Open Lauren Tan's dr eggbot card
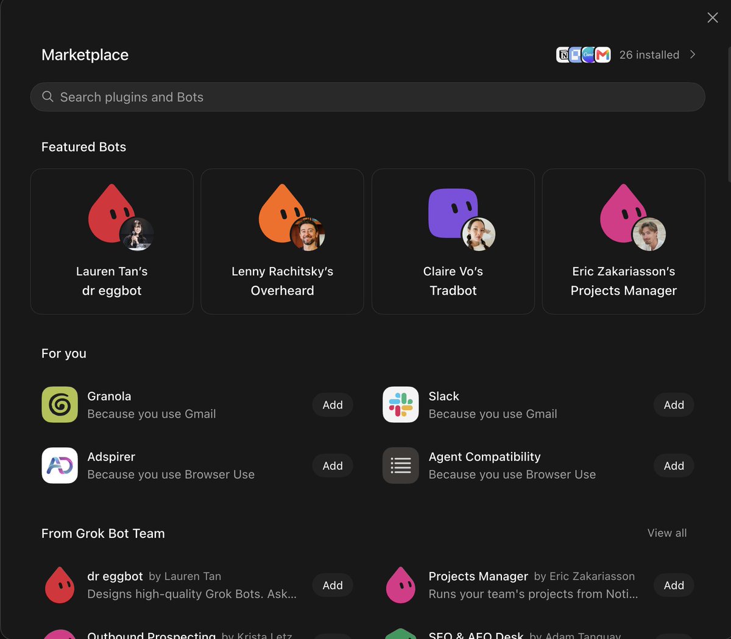The image size is (731, 639). pyautogui.click(x=111, y=241)
